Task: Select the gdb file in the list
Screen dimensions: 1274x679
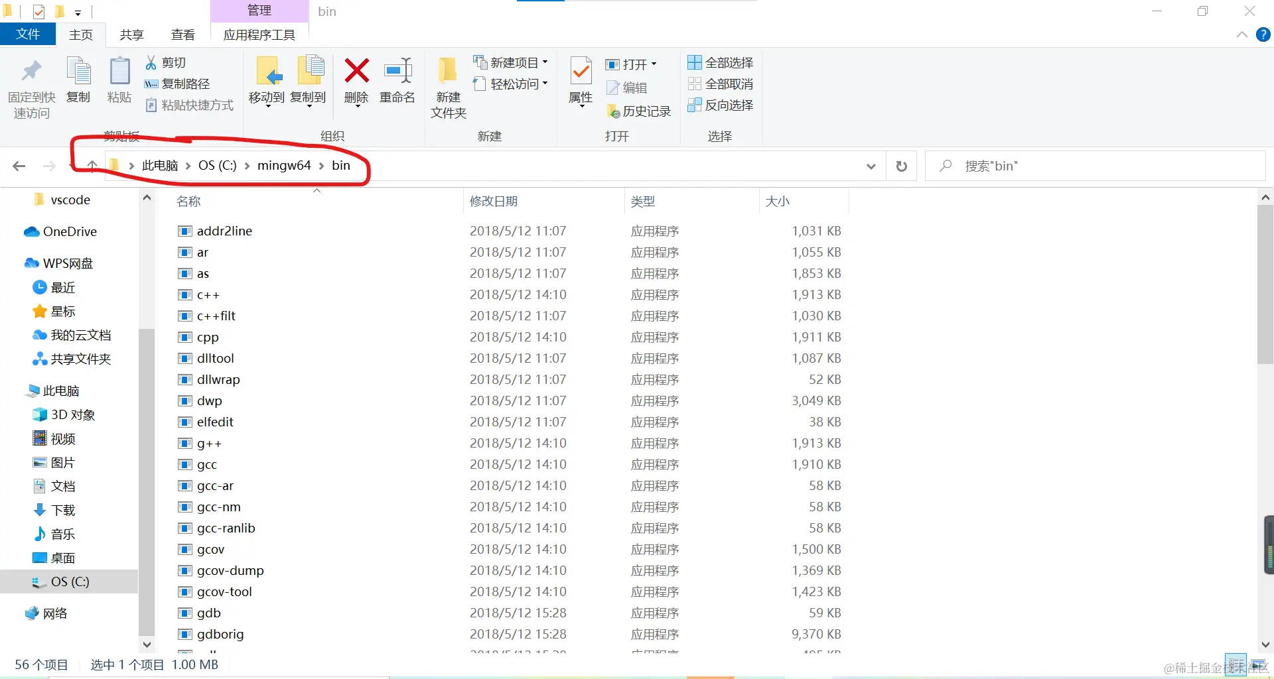Action: tap(208, 613)
